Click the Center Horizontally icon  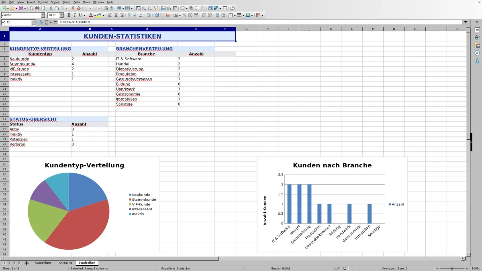point(116,15)
